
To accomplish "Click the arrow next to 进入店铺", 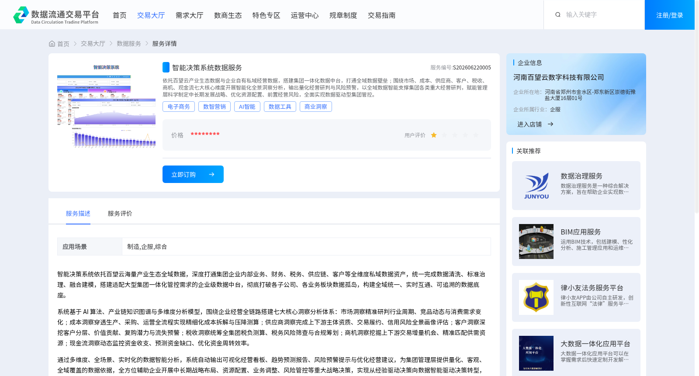I will point(550,124).
